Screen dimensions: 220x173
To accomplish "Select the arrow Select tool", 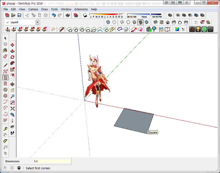I will coord(5,38).
